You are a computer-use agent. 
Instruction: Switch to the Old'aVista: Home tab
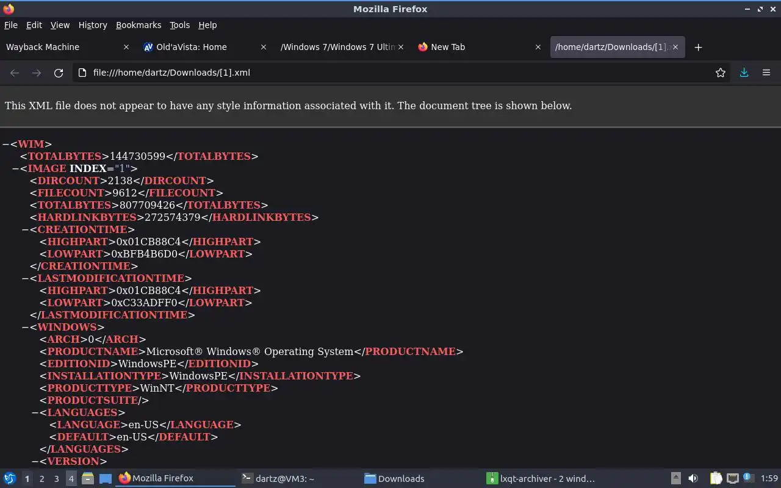pyautogui.click(x=204, y=47)
